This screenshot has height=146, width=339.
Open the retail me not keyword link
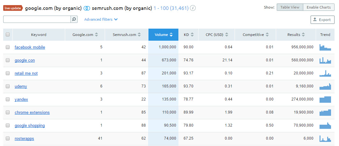(x=26, y=73)
